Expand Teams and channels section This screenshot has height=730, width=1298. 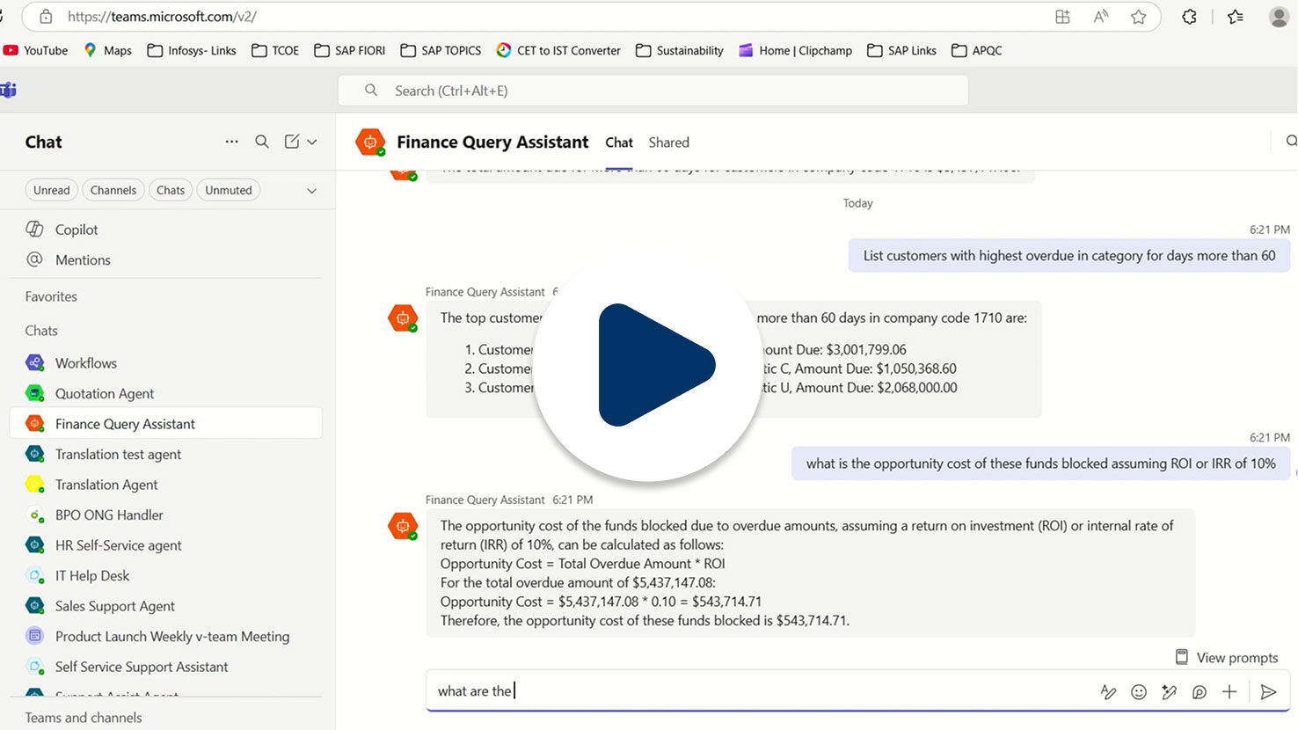[84, 718]
